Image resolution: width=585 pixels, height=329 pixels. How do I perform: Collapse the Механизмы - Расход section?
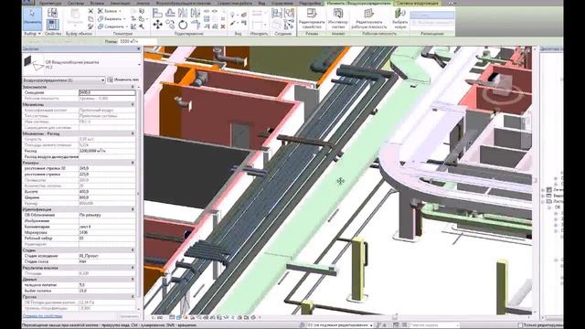(x=133, y=133)
